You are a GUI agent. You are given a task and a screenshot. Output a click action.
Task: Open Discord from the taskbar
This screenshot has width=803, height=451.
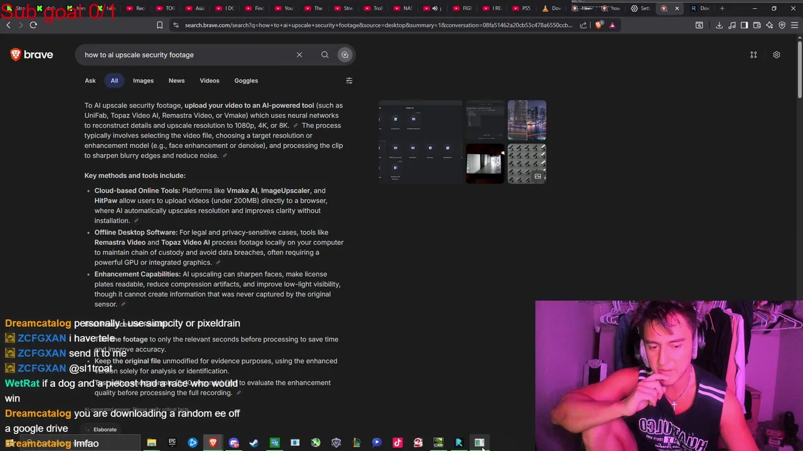click(234, 443)
